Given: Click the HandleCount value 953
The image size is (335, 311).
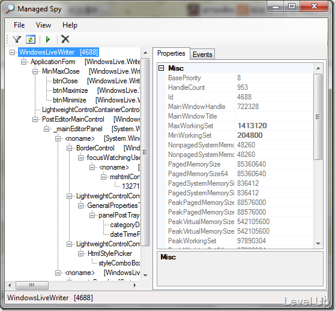Looking at the screenshot, I should [x=243, y=87].
